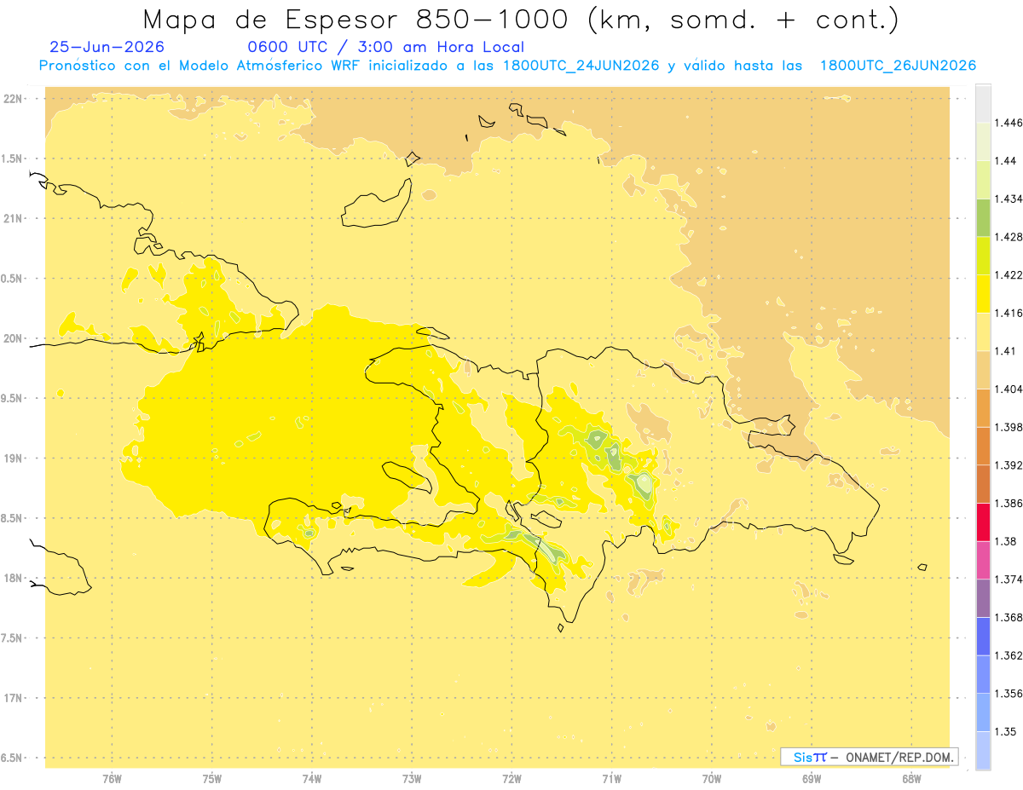Click the '70W' longitude label
The height and width of the screenshot is (790, 1023).
coord(712,779)
